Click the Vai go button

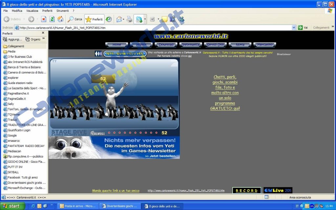(x=303, y=28)
